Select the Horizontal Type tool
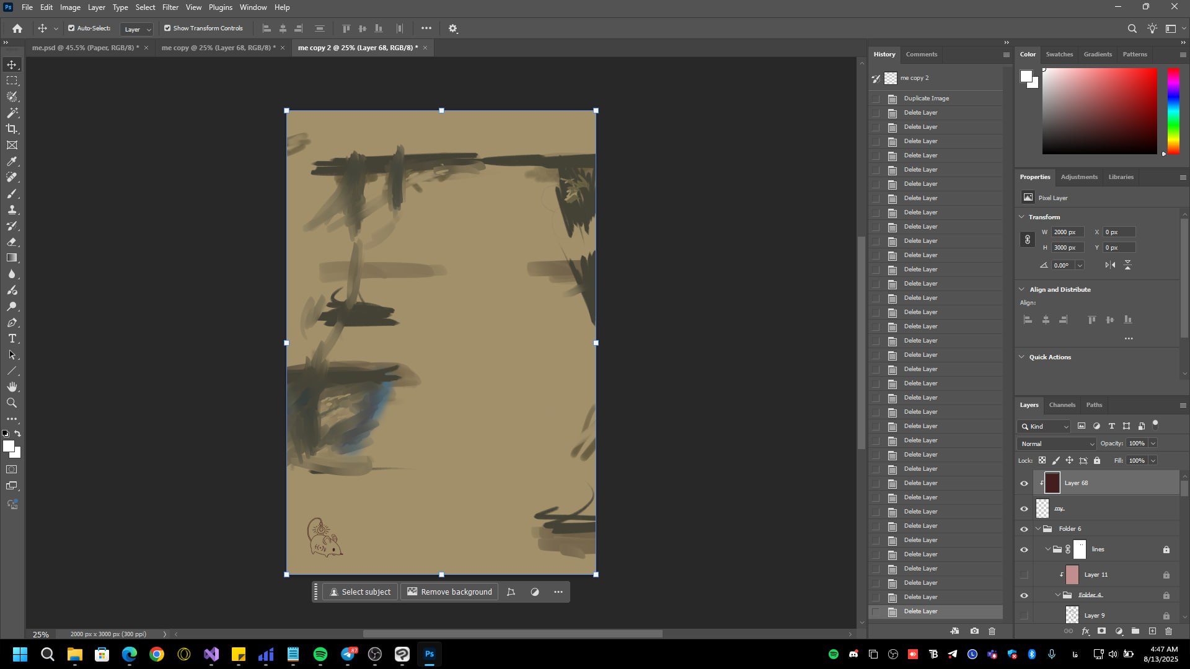 coord(12,338)
